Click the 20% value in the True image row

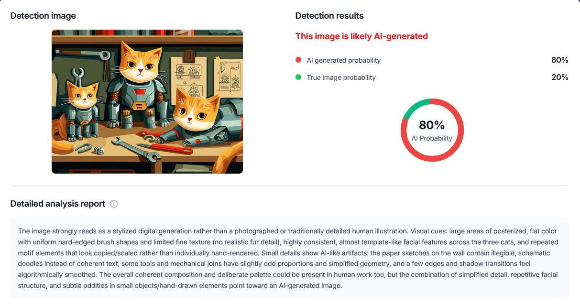[559, 77]
